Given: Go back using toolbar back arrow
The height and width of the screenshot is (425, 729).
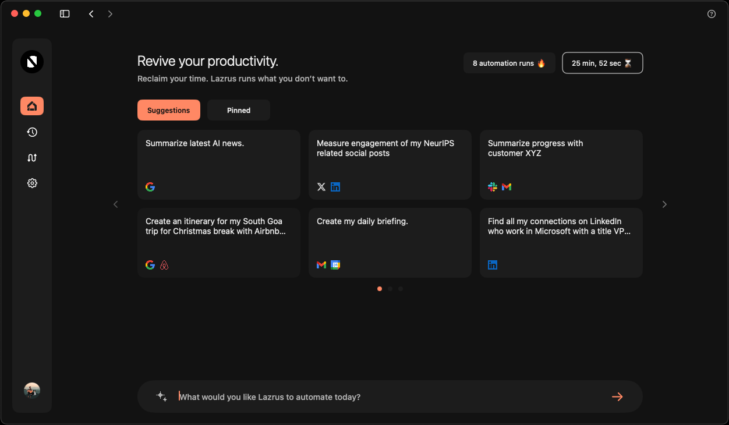Looking at the screenshot, I should 91,14.
